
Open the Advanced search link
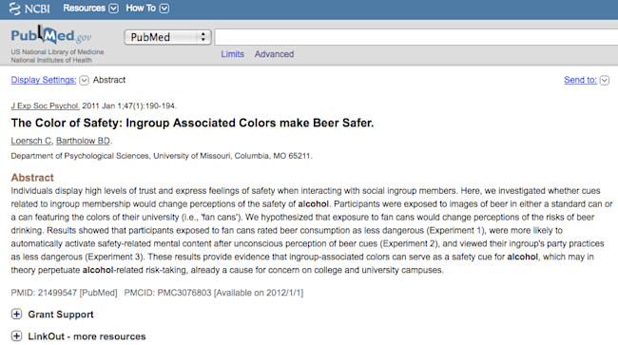(x=275, y=54)
